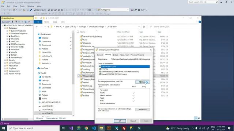Cancel the ShoppingZone Properties dialog
Viewport: 234px width, 131px height.
(x=133, y=121)
